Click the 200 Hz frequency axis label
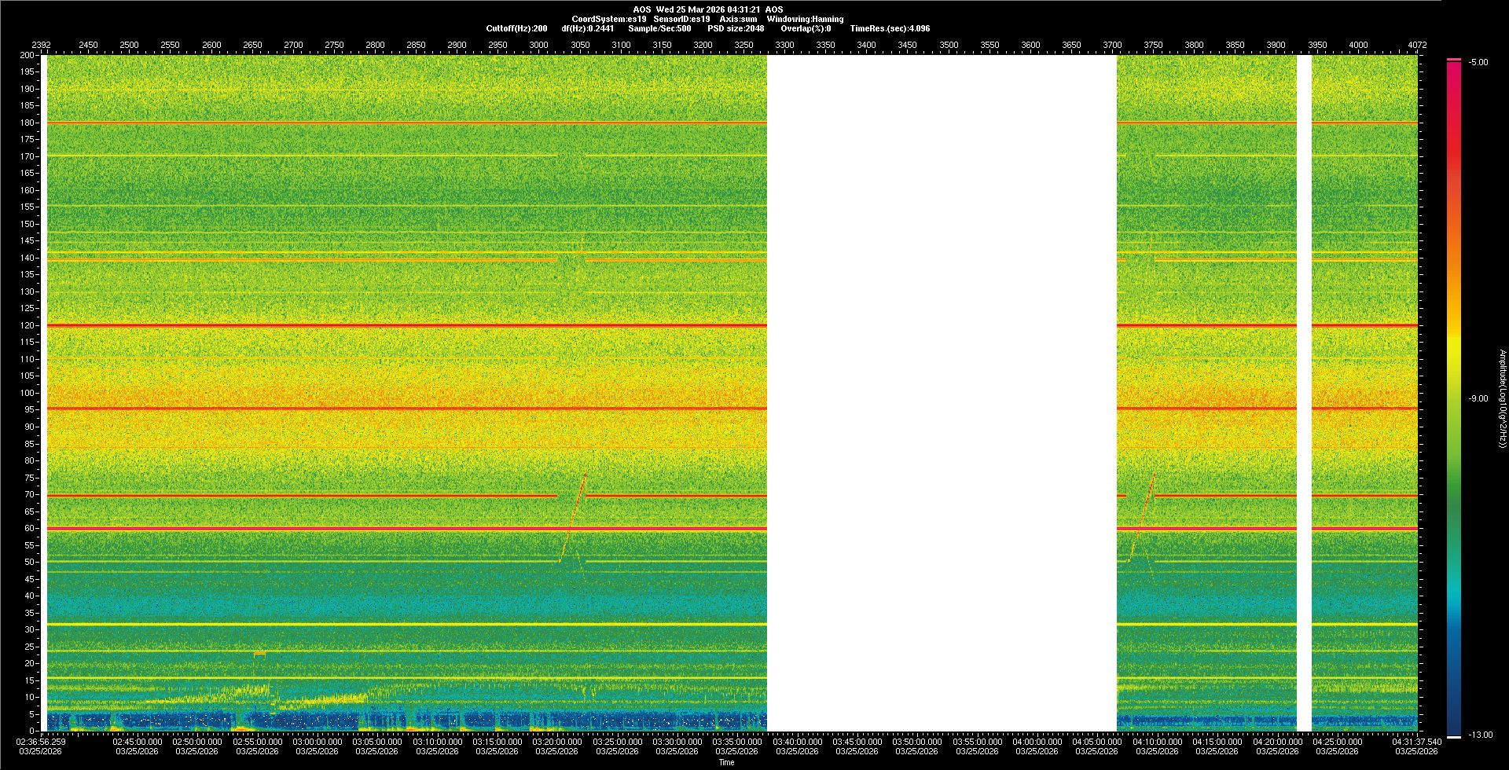This screenshot has width=1509, height=770. (x=27, y=55)
